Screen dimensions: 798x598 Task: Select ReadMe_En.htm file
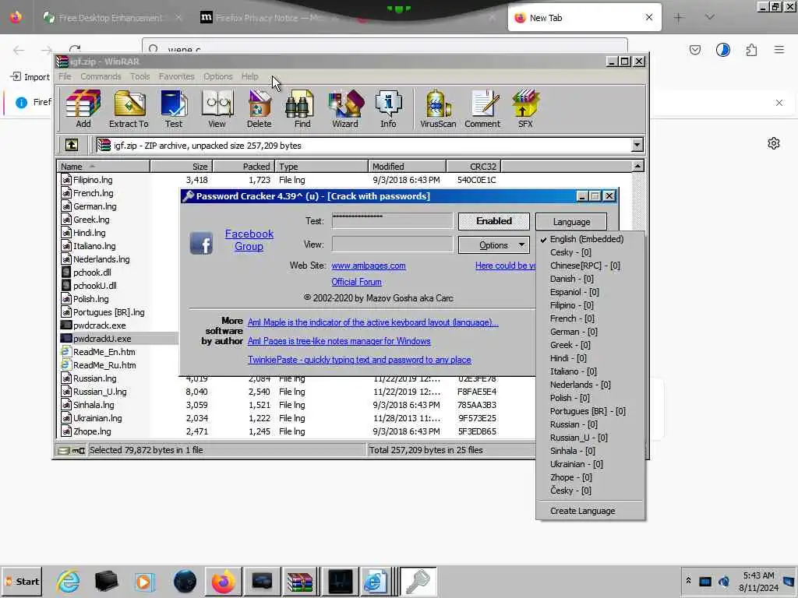click(104, 352)
